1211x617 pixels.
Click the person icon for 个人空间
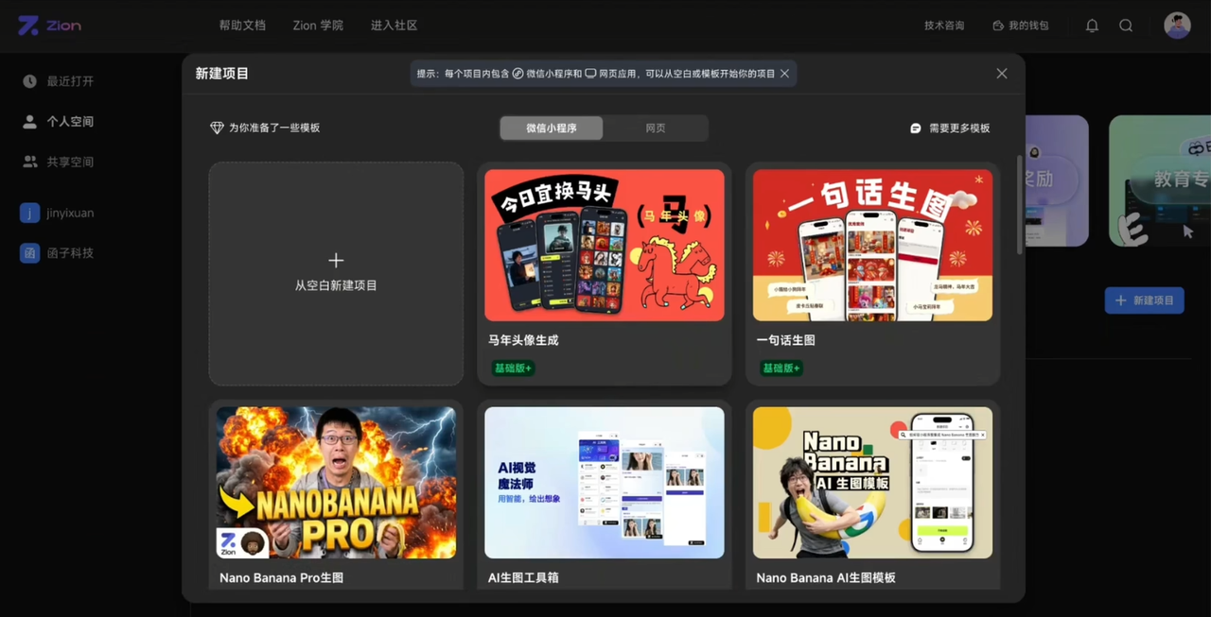pos(29,121)
